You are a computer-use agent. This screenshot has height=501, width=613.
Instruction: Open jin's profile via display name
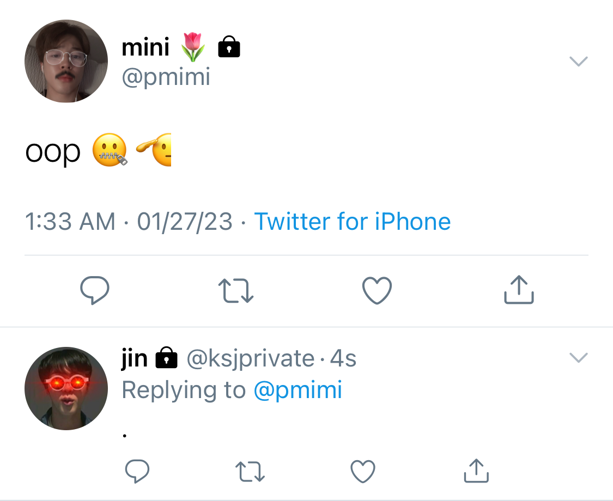(x=135, y=358)
